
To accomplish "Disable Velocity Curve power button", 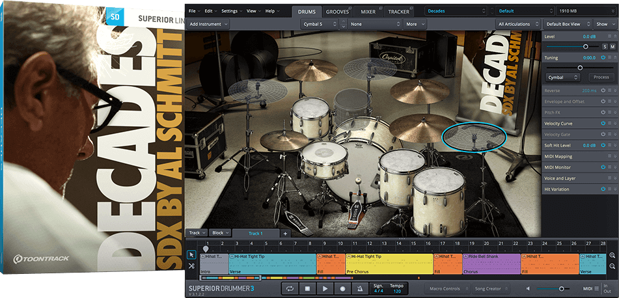I will [603, 124].
